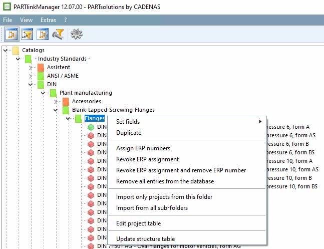
Task: Click the tree with filter funnel toolbar icon
Action: 27,34
